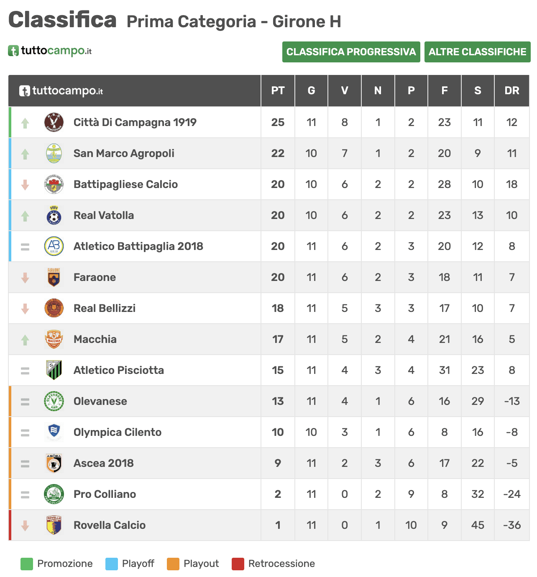
Task: Click the red Retrocessione legend swatch
Action: tap(238, 564)
